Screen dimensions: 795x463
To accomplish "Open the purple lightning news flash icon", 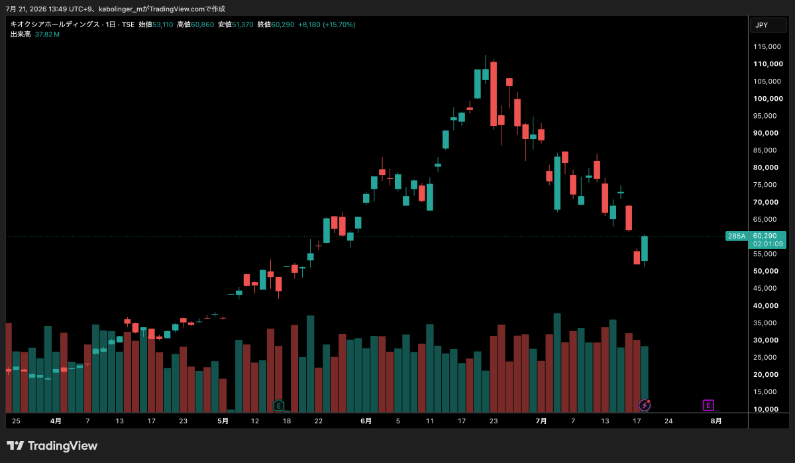I will point(644,405).
